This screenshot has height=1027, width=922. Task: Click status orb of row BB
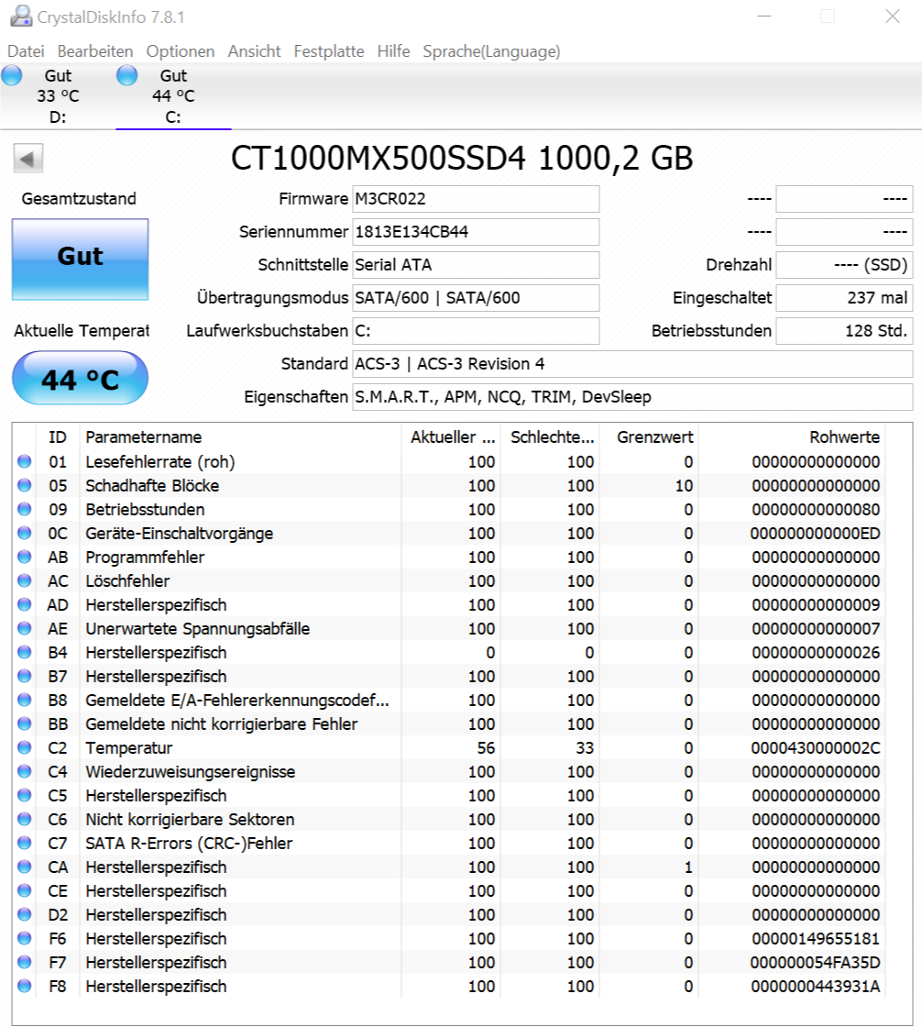point(24,723)
